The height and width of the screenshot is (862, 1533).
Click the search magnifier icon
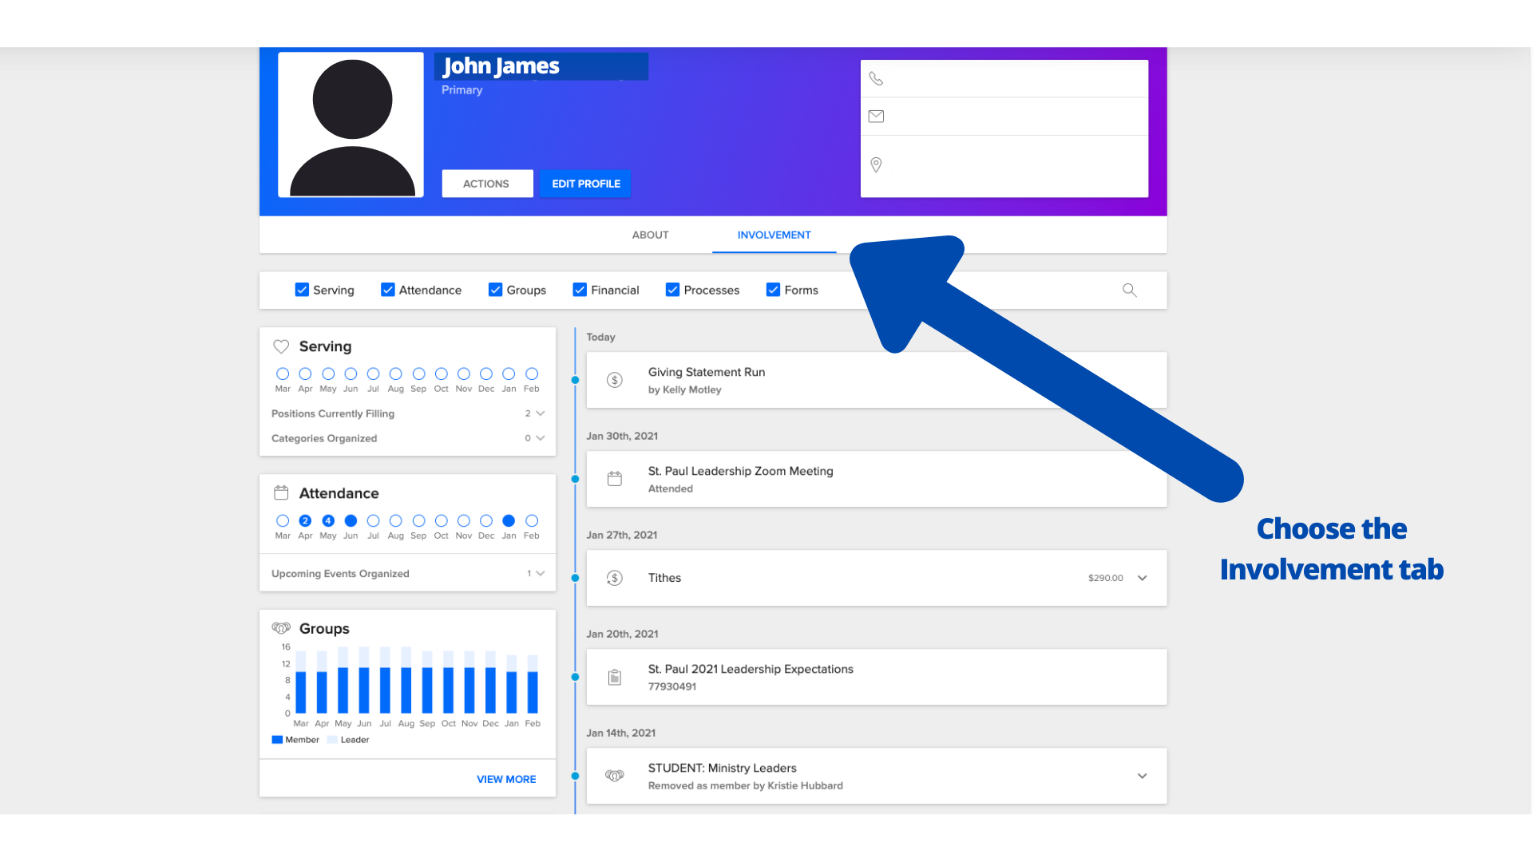[x=1129, y=290]
